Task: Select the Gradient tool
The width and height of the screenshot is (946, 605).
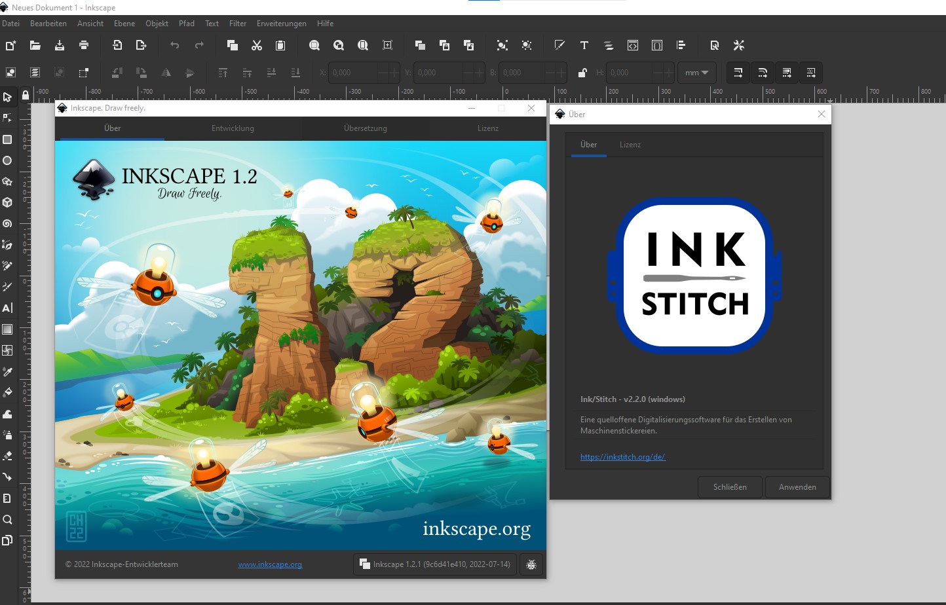Action: click(x=8, y=329)
